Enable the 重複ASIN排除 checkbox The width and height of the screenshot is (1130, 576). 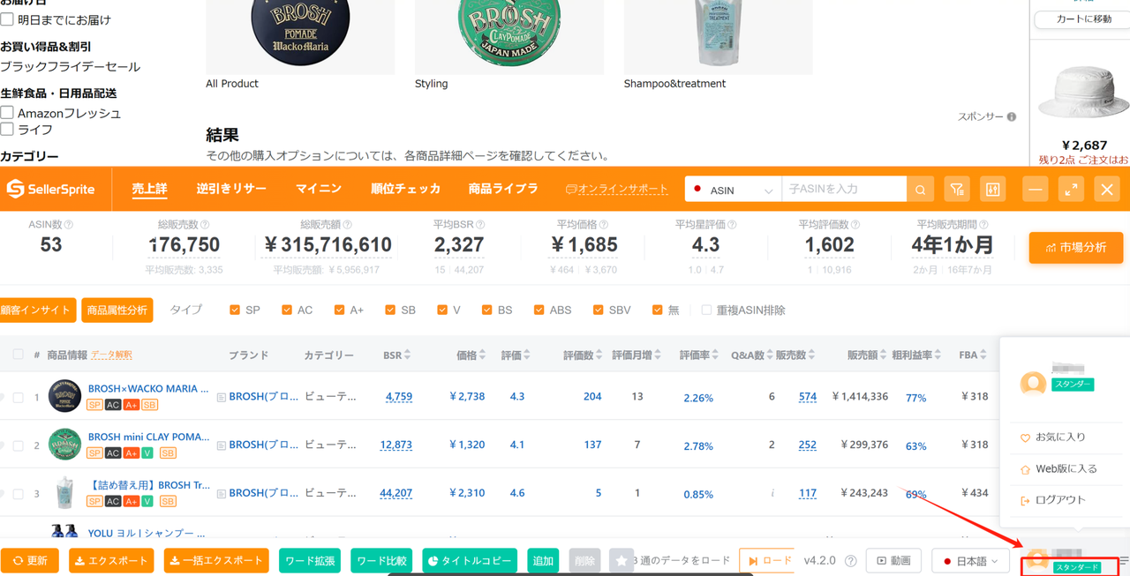(706, 310)
